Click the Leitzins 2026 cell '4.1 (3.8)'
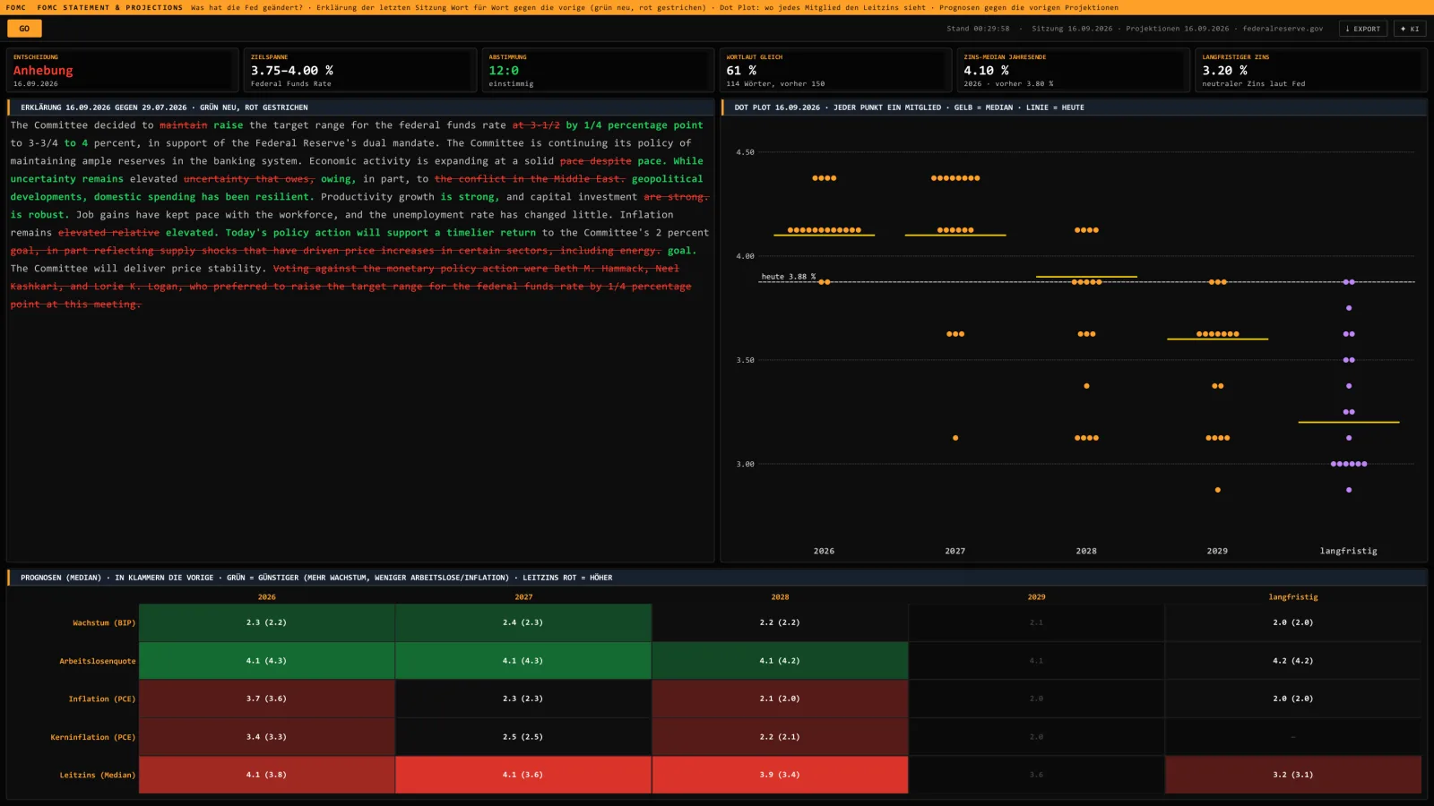 267,775
